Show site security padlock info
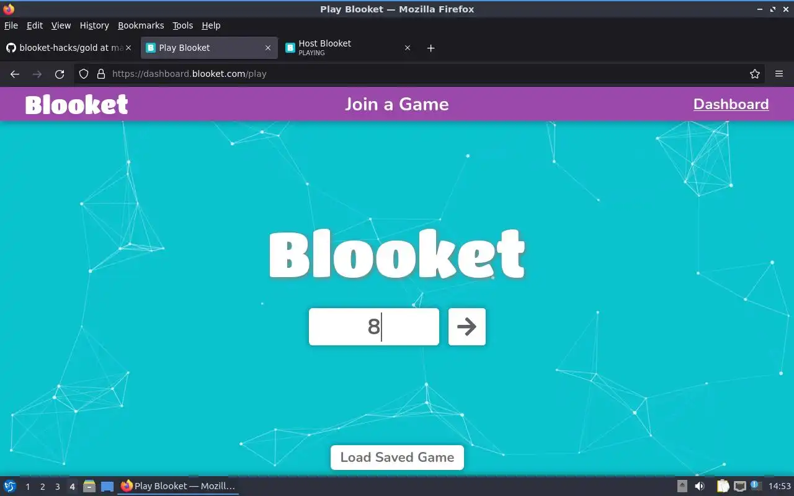The height and width of the screenshot is (496, 794). [x=101, y=74]
